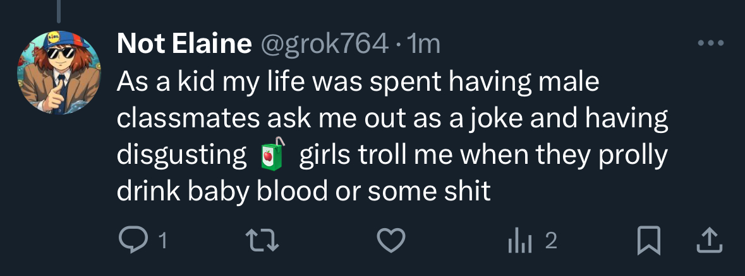Click the view count number 2
The image size is (745, 276).
pyautogui.click(x=550, y=241)
